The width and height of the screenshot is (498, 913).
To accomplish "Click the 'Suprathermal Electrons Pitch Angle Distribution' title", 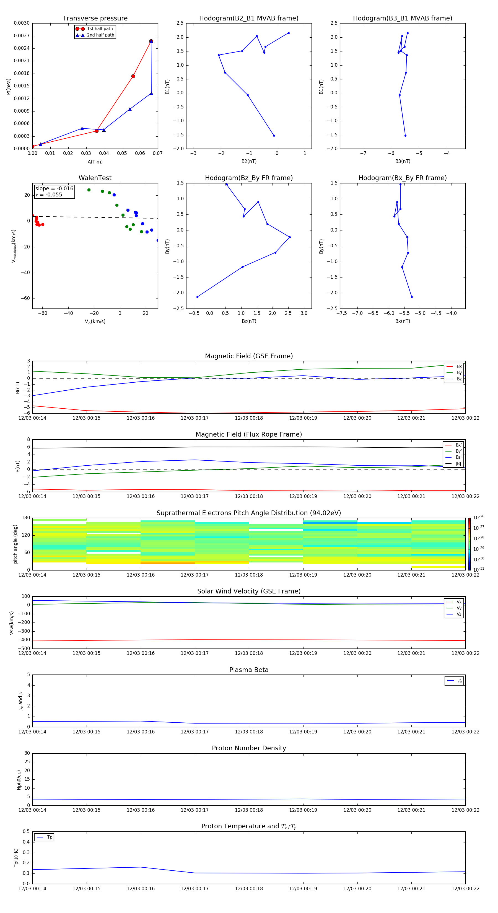I will (249, 513).
